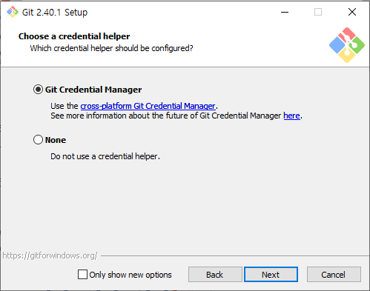Click the bold 'None' option label
This screenshot has width=370, height=291.
click(x=56, y=140)
